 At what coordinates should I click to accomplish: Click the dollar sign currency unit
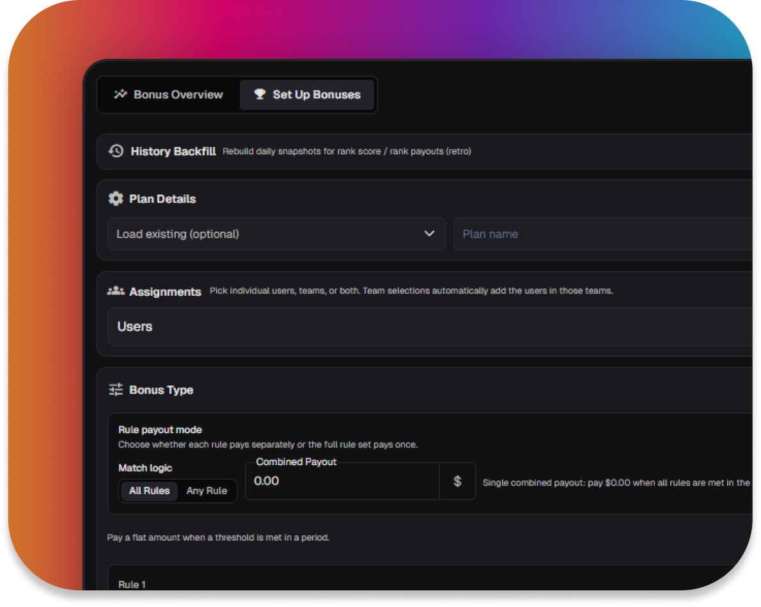[x=457, y=481]
